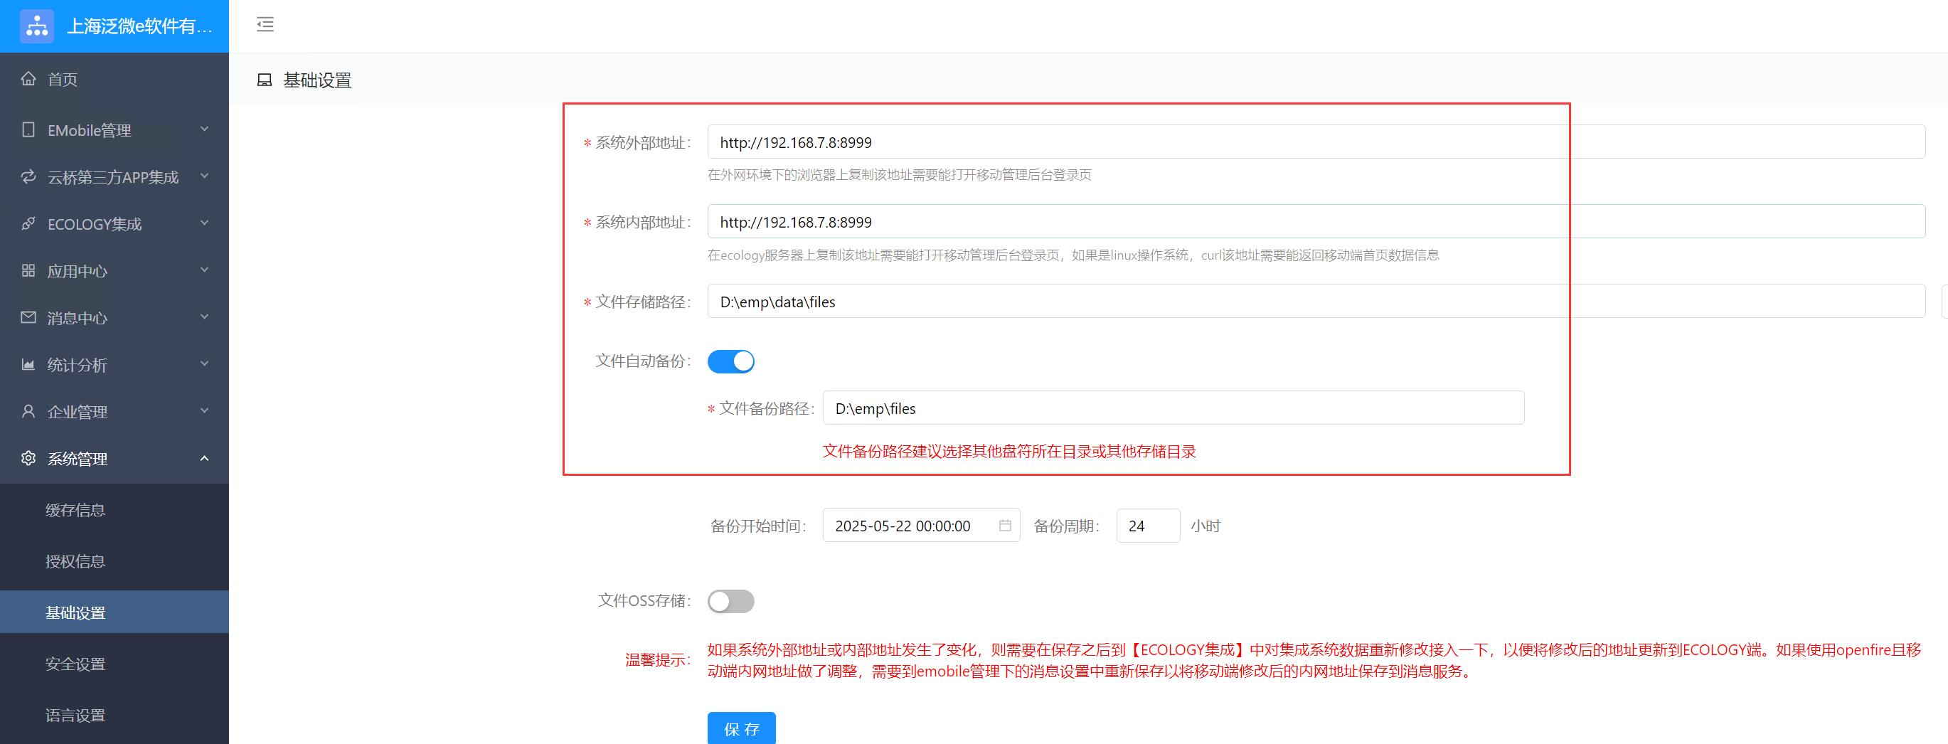Click into 文件备份路径 input field
Image resolution: width=1948 pixels, height=744 pixels.
tap(1173, 408)
